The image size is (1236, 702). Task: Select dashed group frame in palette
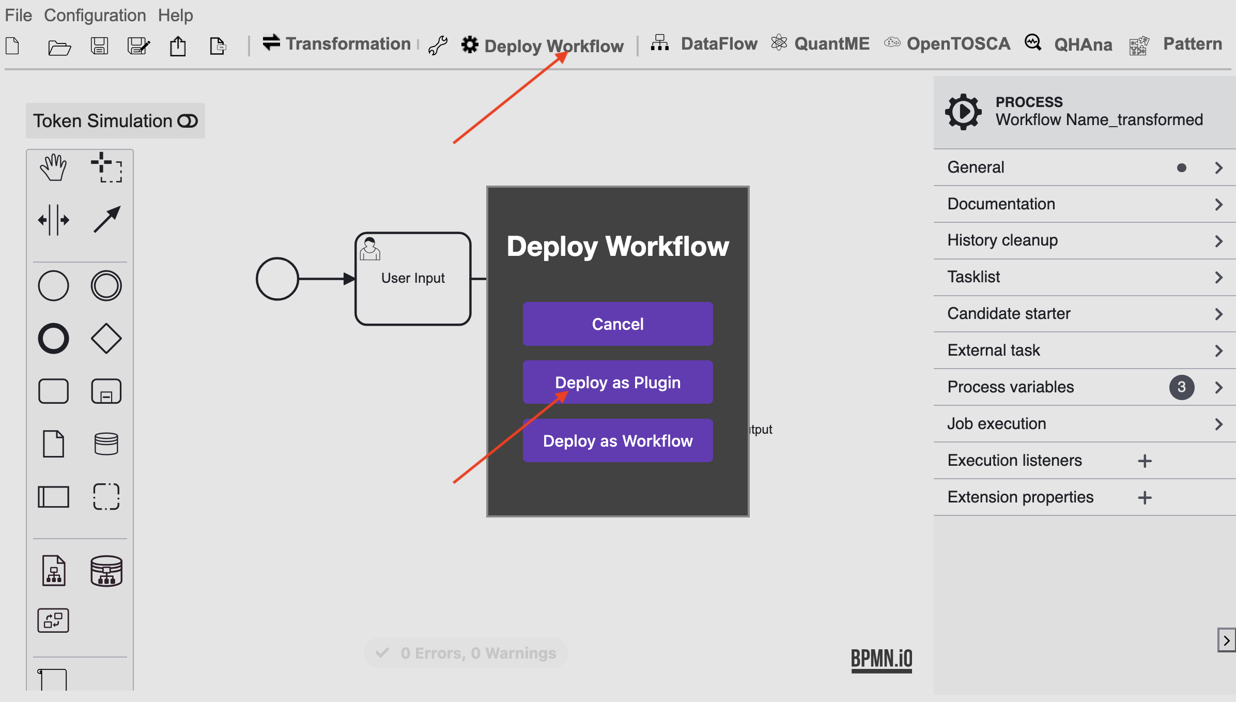pos(106,497)
